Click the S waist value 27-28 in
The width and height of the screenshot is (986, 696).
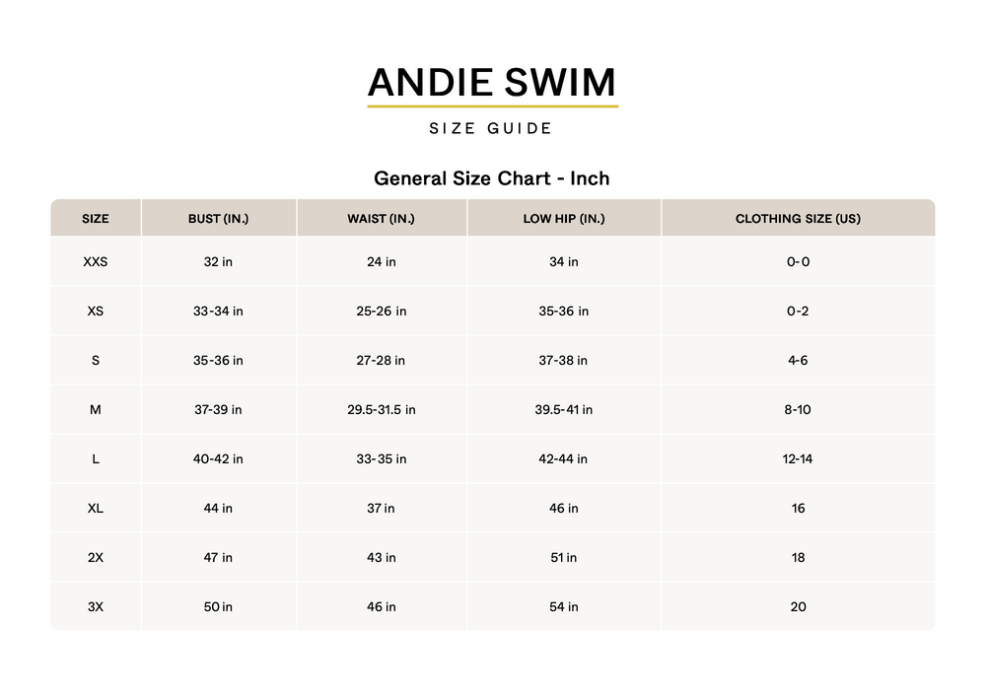coord(381,360)
